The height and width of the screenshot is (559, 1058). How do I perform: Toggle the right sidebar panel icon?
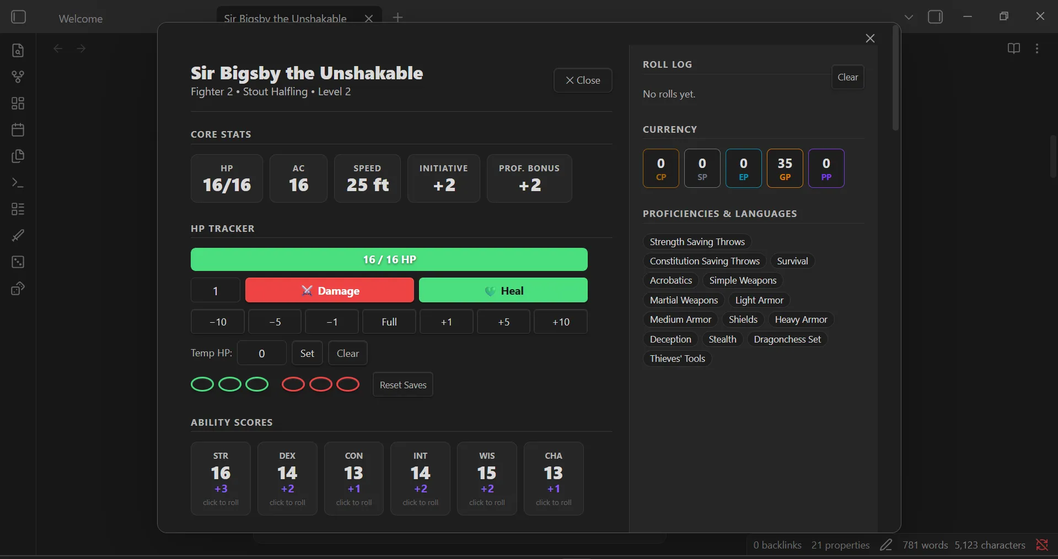(x=935, y=17)
